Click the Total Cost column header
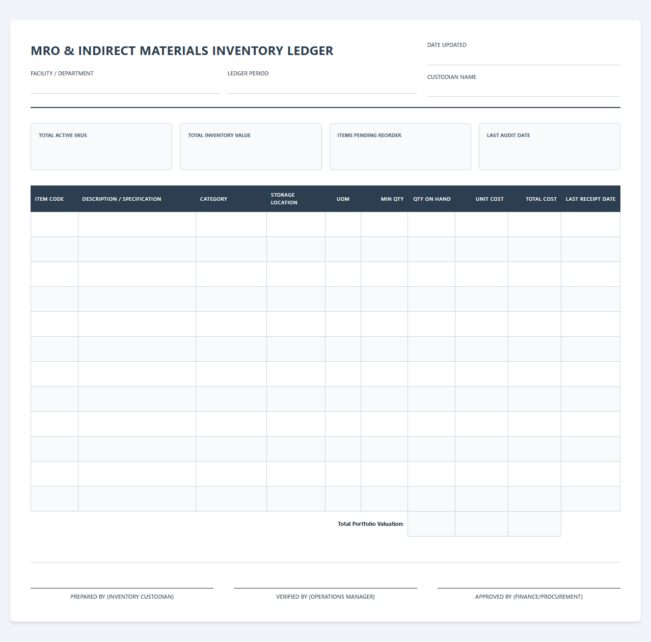This screenshot has height=642, width=651. (535, 199)
